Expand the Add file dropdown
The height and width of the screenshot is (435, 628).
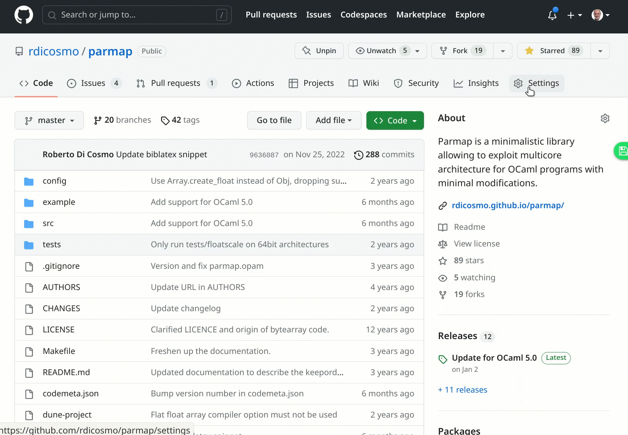click(333, 120)
